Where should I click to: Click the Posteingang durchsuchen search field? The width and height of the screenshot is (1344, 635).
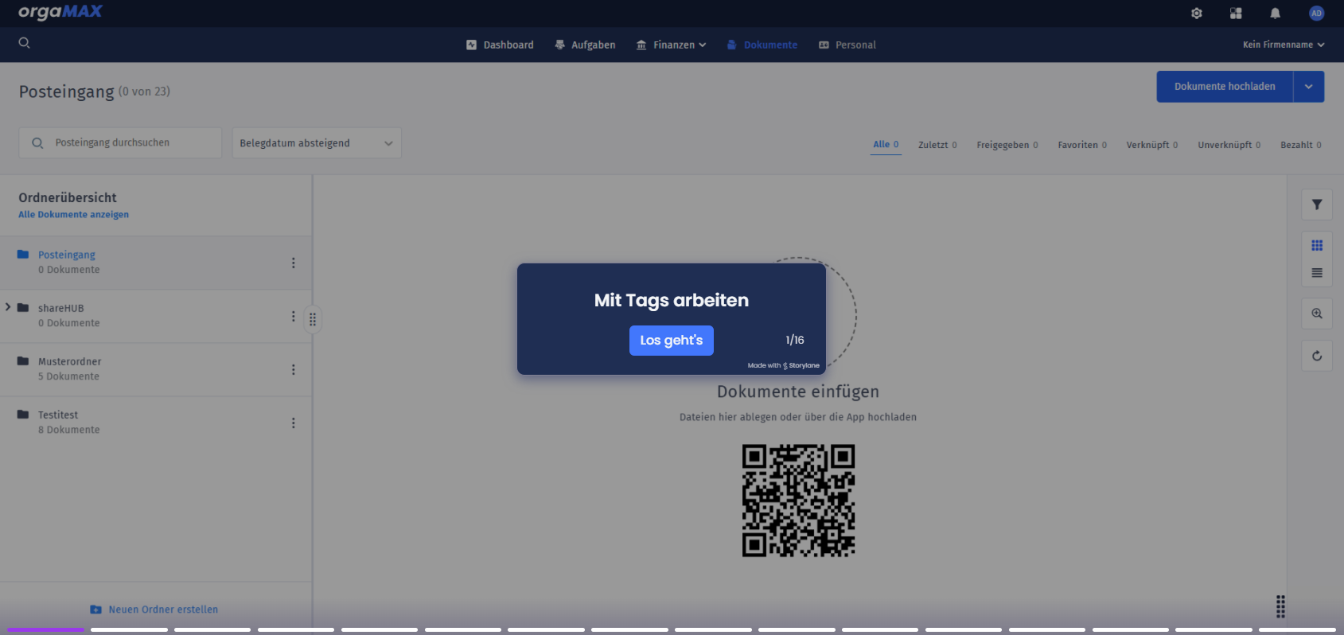coord(120,143)
